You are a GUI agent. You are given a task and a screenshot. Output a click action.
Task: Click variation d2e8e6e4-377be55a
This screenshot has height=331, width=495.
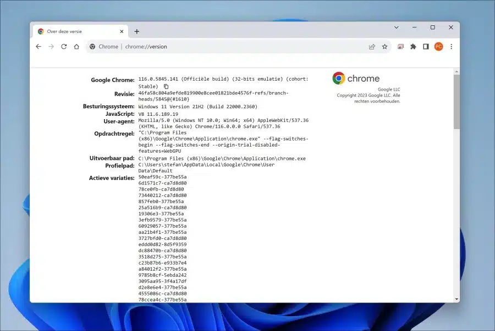click(163, 288)
